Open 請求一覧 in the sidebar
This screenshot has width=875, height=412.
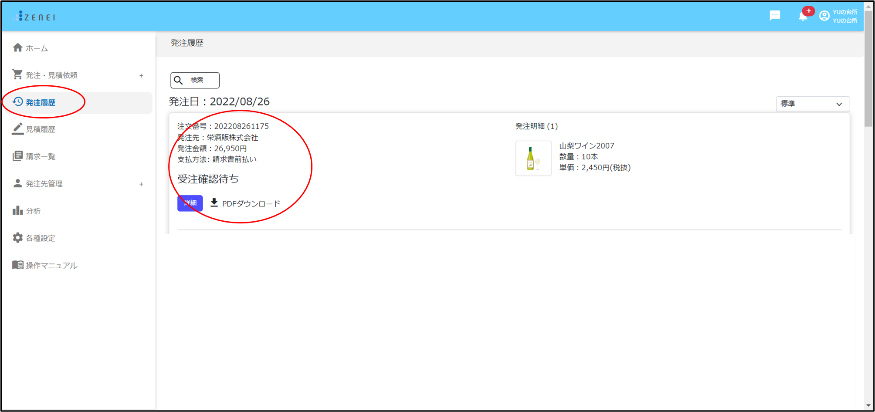41,156
